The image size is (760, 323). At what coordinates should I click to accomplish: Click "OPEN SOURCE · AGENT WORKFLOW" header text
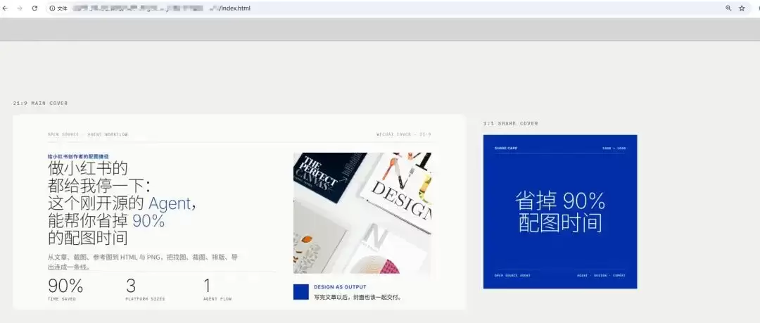[88, 134]
